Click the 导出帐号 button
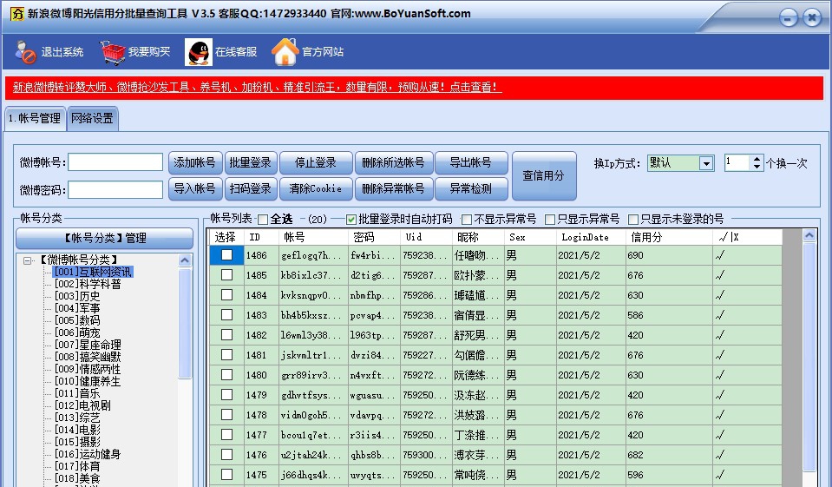Screen dimensions: 832x487 click(470, 162)
